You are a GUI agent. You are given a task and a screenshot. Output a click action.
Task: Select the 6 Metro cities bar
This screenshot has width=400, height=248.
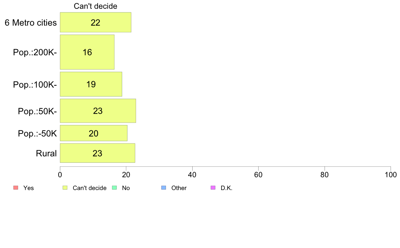(x=96, y=22)
